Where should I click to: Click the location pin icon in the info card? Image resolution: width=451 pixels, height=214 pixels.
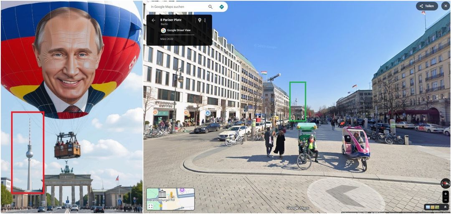coord(200,20)
